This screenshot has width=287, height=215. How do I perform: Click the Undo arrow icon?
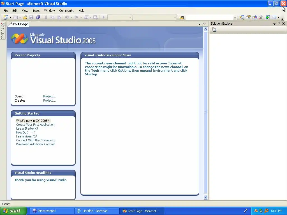pyautogui.click(x=67, y=17)
